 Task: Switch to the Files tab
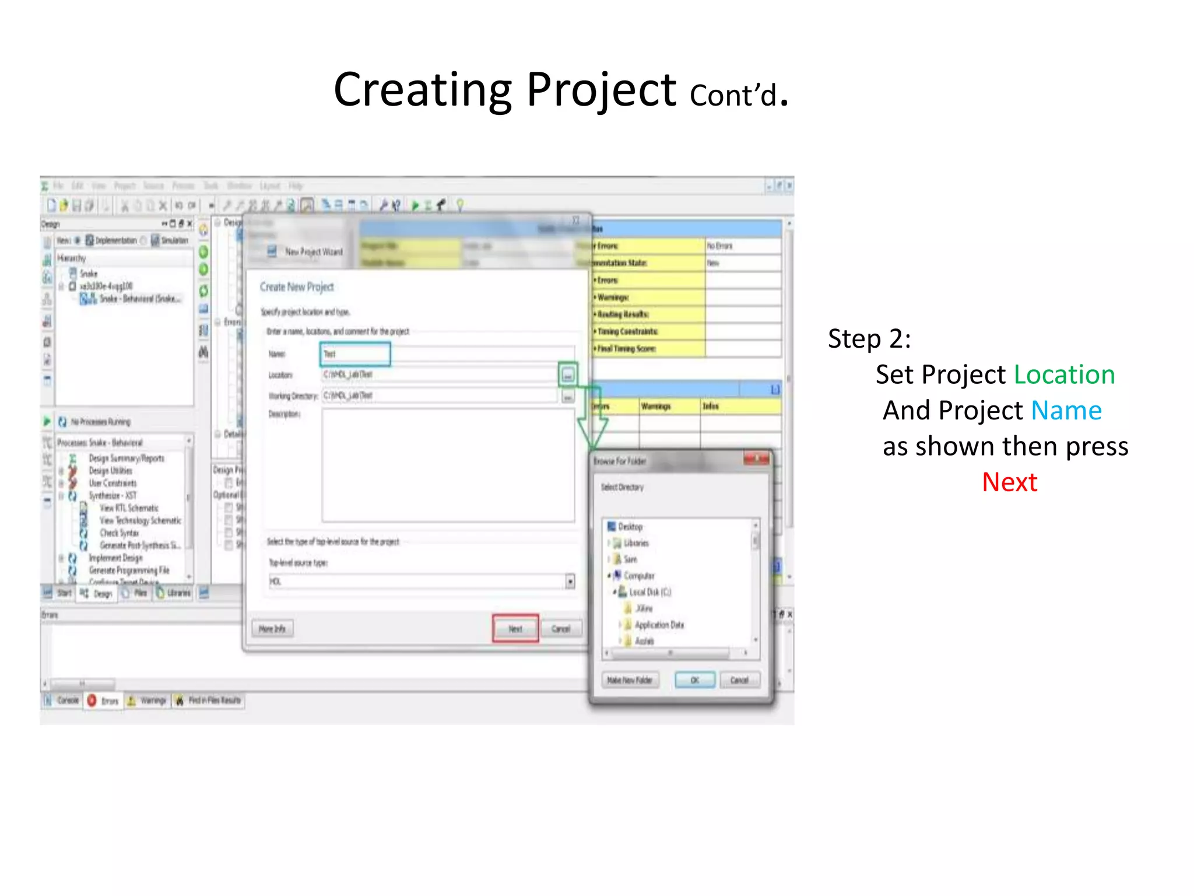click(x=135, y=593)
